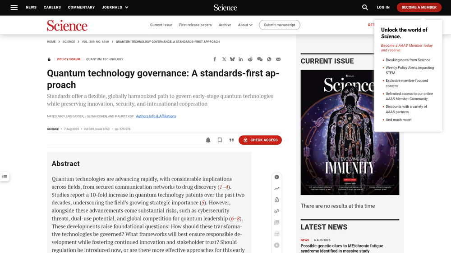Click Science breadcrumb

(x=69, y=42)
